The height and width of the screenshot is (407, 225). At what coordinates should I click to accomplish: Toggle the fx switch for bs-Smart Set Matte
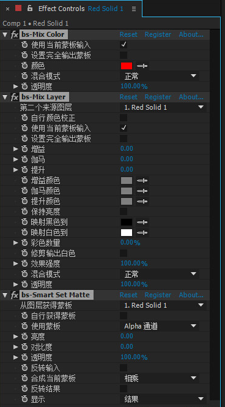coord(14,295)
